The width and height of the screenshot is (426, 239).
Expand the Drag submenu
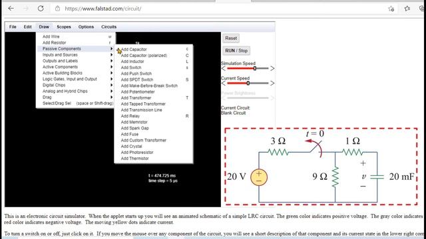point(76,97)
